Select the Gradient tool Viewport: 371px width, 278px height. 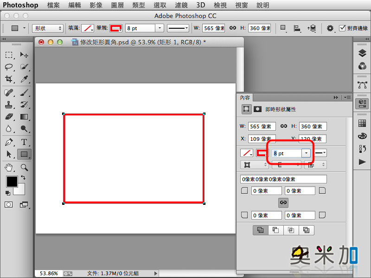click(x=24, y=117)
